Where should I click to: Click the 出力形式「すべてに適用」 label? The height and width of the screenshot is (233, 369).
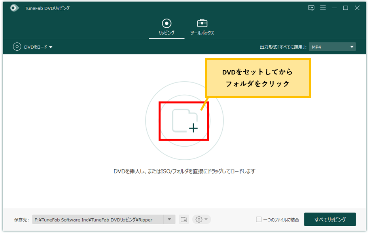(x=283, y=47)
